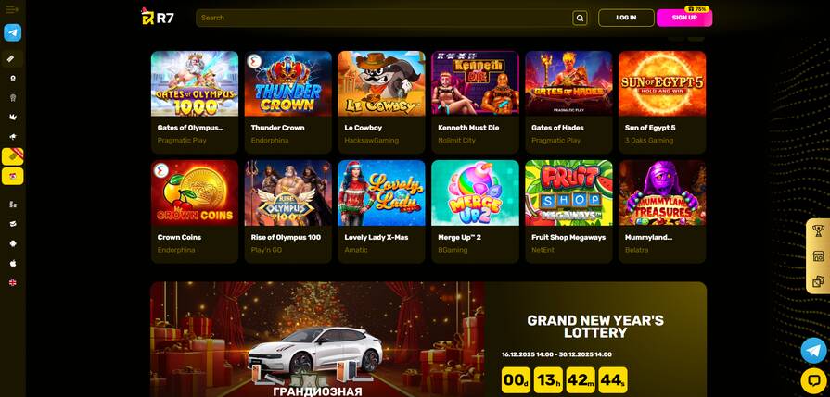Open the shop icon in the right panel
Viewport: 830px width, 397px height.
click(x=818, y=256)
